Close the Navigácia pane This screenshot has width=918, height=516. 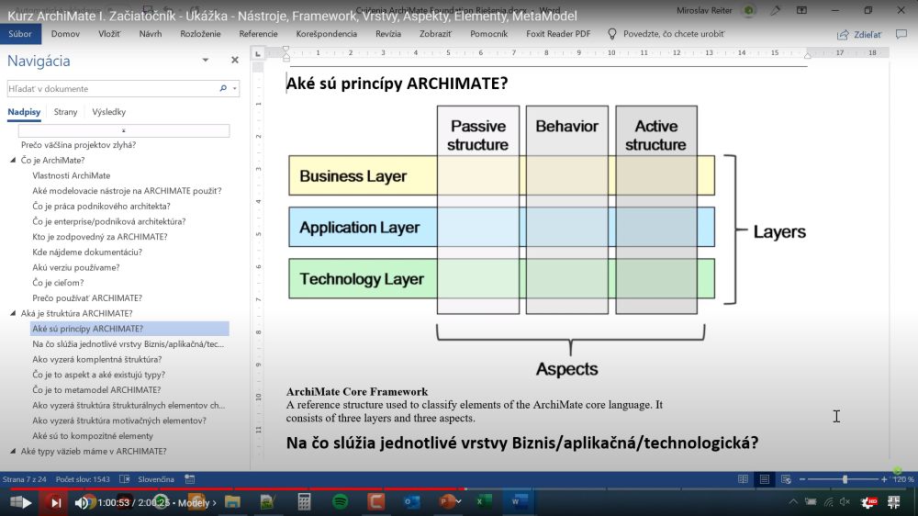(235, 61)
